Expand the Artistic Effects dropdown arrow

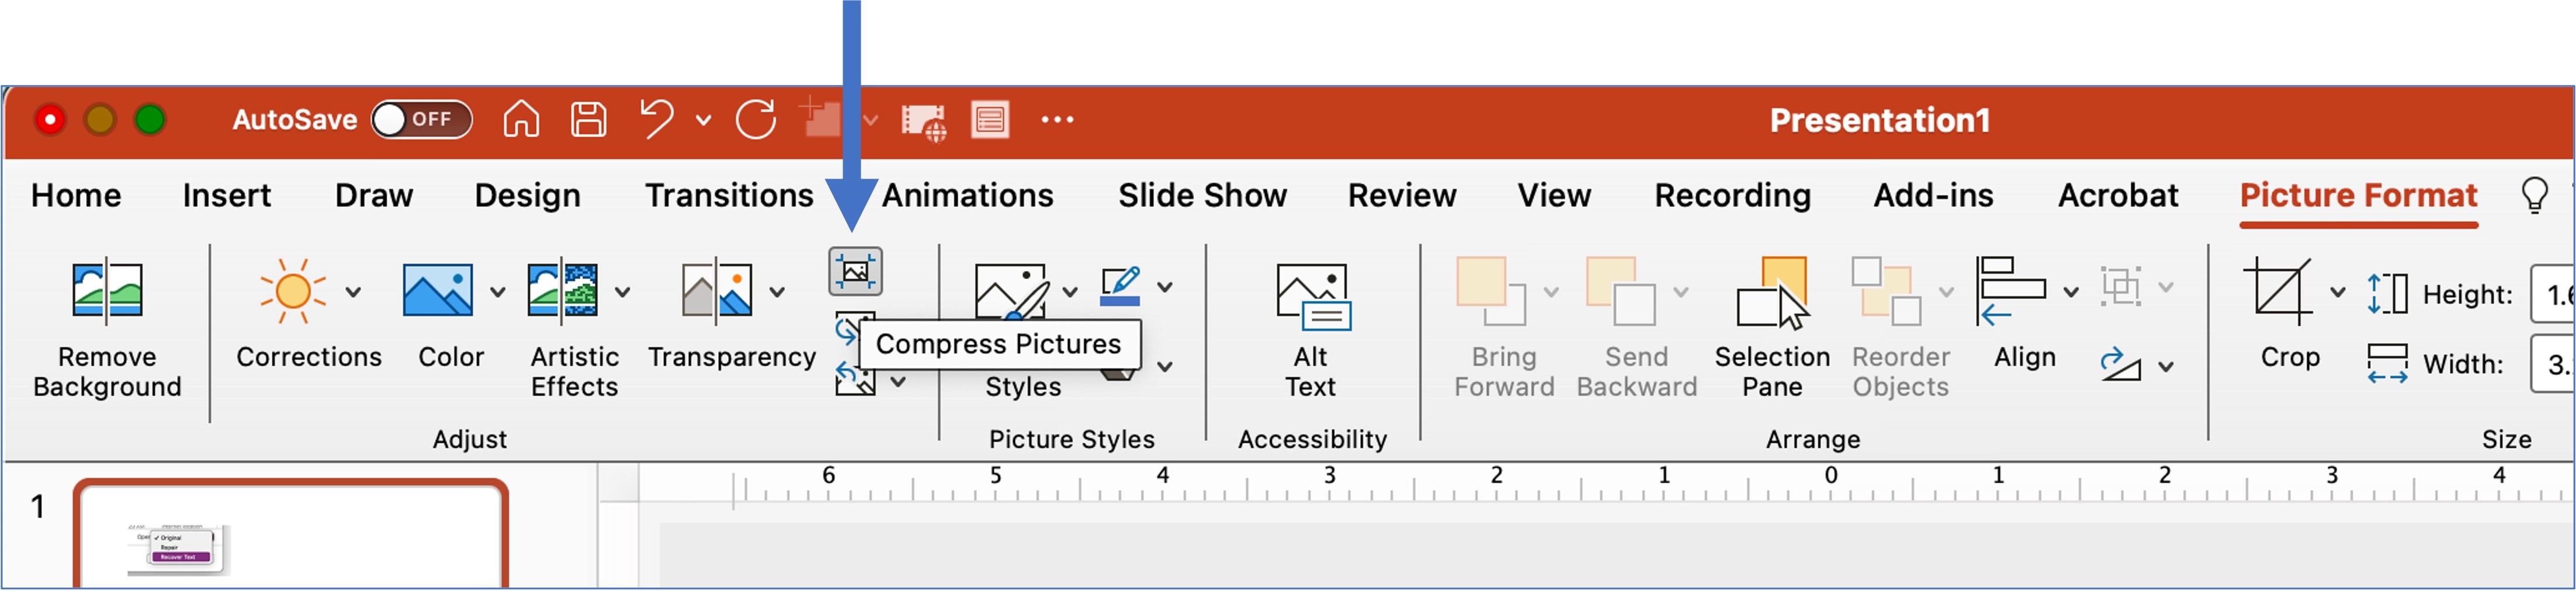tap(622, 292)
